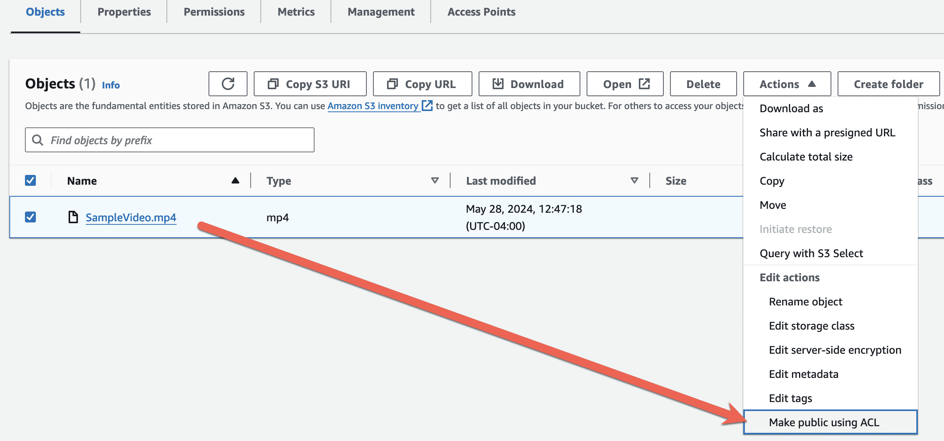Click the SampleVideo.mp4 file icon
This screenshot has width=944, height=441.
(x=73, y=217)
